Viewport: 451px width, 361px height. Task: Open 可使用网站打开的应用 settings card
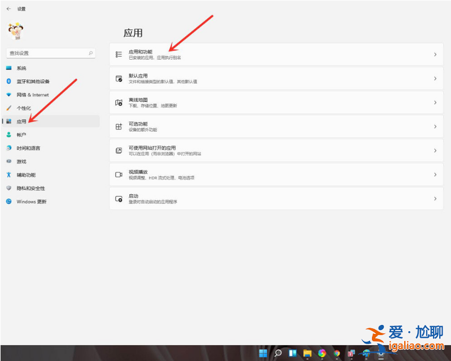point(276,150)
